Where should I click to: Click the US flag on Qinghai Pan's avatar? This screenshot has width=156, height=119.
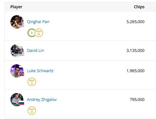[x=22, y=25]
